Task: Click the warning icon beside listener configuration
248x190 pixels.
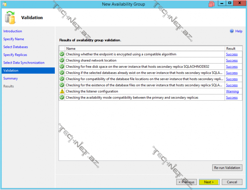Action: [62, 91]
